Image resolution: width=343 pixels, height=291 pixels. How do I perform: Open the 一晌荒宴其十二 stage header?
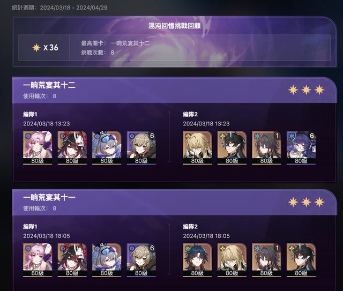tap(49, 85)
